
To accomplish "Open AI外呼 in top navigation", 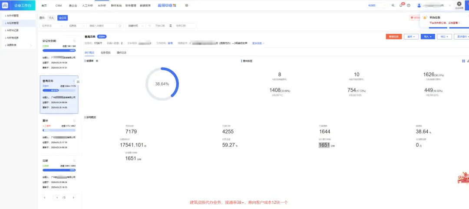I will pos(102,5).
